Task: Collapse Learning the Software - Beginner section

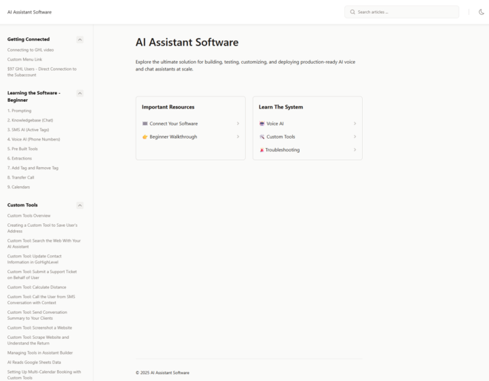Action: coord(80,93)
